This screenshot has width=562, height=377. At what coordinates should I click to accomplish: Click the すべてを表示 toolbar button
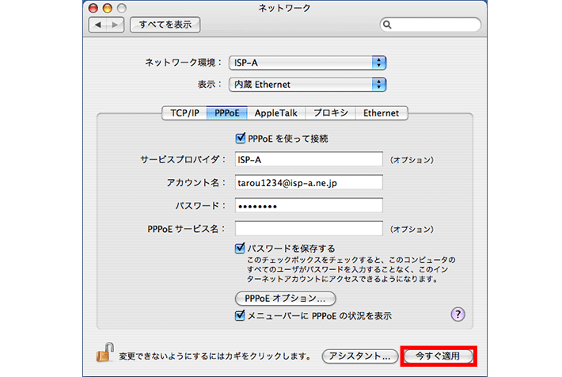coord(165,25)
